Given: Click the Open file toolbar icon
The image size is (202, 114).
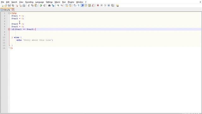Looking at the screenshot, I should pyautogui.click(x=6, y=5).
